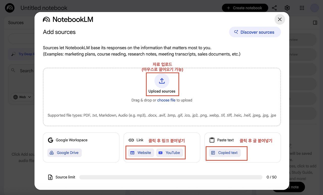Screen dimensions: 323x195
Task: Select the YouTube link chip
Action: (x=170, y=153)
